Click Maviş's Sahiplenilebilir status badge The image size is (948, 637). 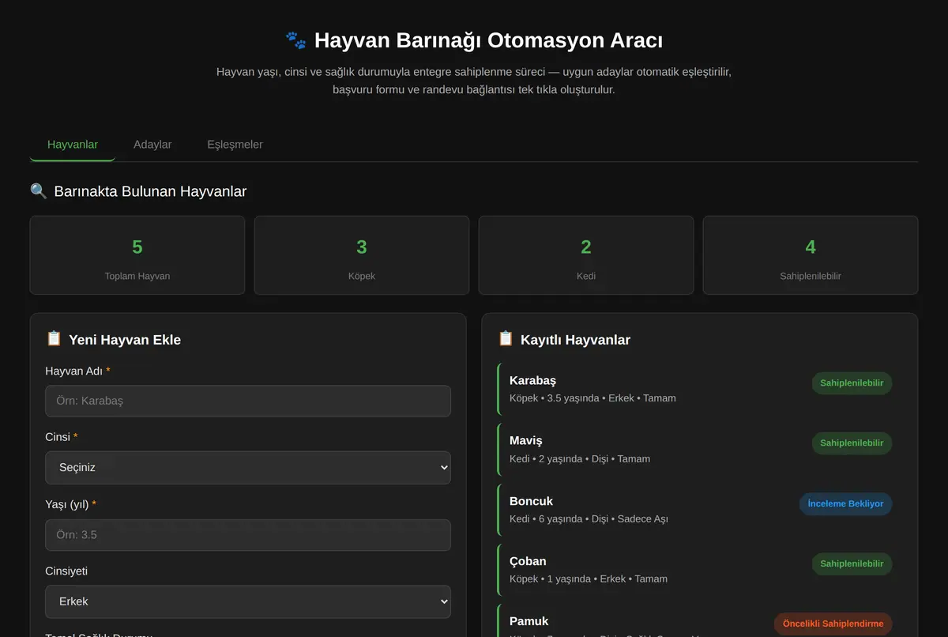pos(852,443)
